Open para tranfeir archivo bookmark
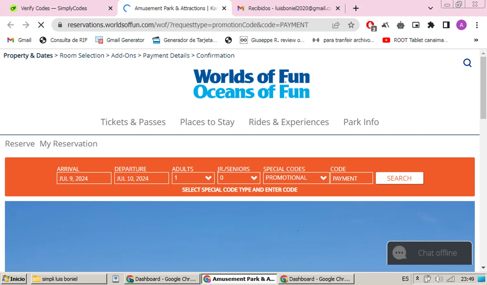This screenshot has height=285, width=487. 343,40
